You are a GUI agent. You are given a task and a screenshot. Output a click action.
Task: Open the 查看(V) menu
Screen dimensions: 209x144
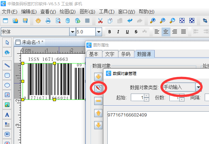(48, 12)
